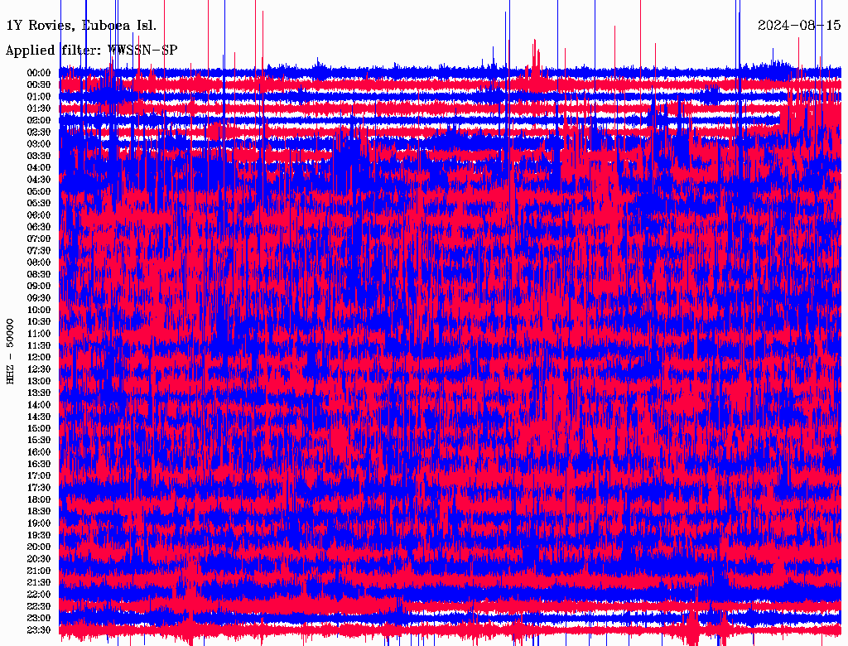Click the 19:00 time label
Viewport: 848px width, 646px height.
click(39, 523)
